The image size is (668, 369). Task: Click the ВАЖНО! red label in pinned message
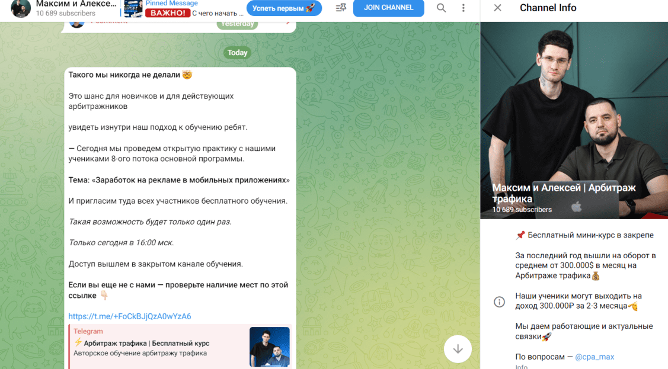tap(168, 13)
